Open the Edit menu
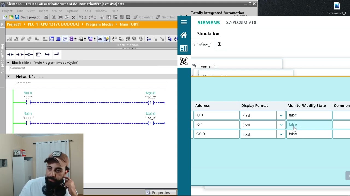350x196 pixels. coord(20,11)
